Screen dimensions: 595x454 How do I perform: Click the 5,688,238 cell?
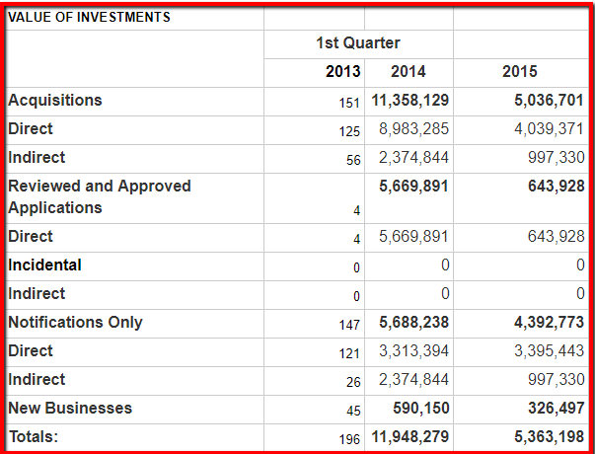pos(414,322)
